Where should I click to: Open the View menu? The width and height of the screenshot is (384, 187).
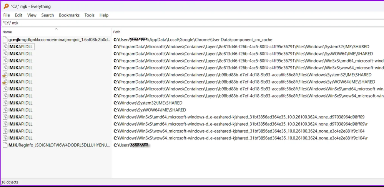click(32, 15)
